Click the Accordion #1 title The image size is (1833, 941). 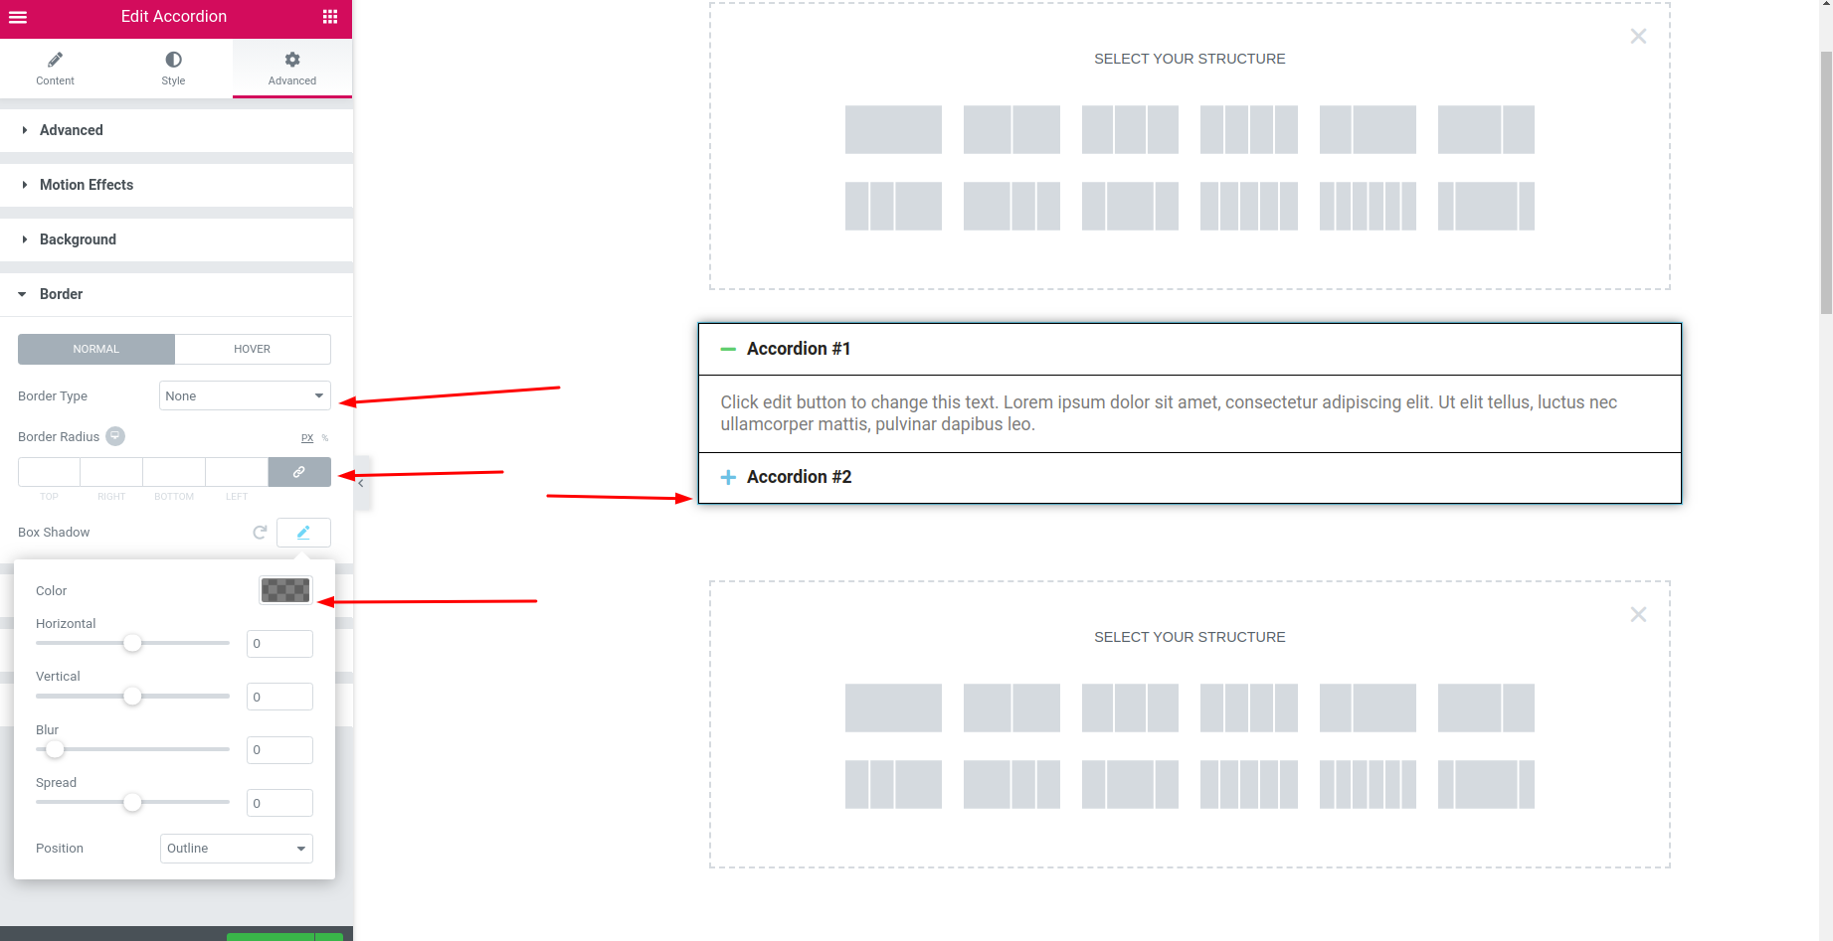click(x=799, y=349)
